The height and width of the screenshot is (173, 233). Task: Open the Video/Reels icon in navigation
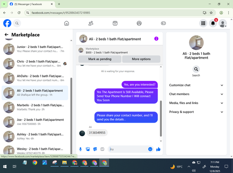115,23
